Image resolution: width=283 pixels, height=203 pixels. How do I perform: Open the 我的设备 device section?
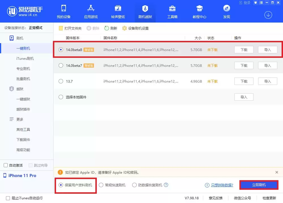(x=63, y=11)
